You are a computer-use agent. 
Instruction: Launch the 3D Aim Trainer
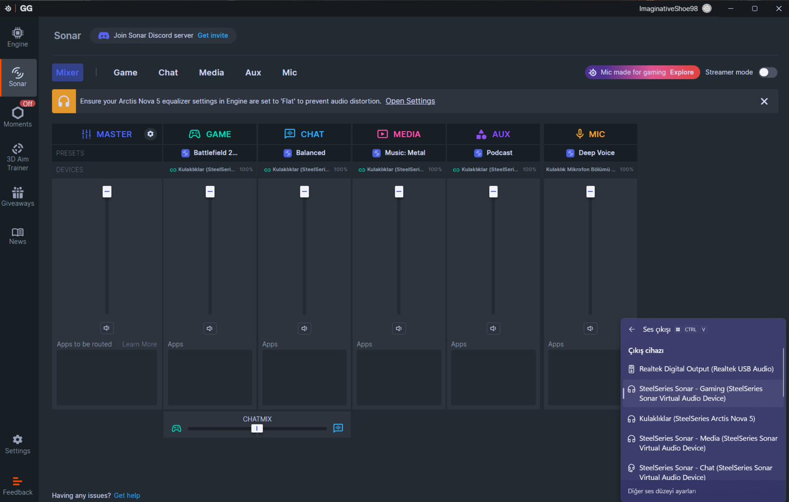click(x=18, y=157)
